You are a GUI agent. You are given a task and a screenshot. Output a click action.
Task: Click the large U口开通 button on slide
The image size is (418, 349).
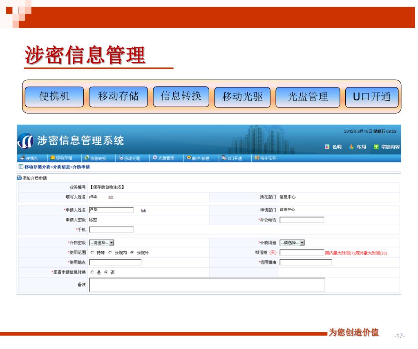click(x=372, y=97)
